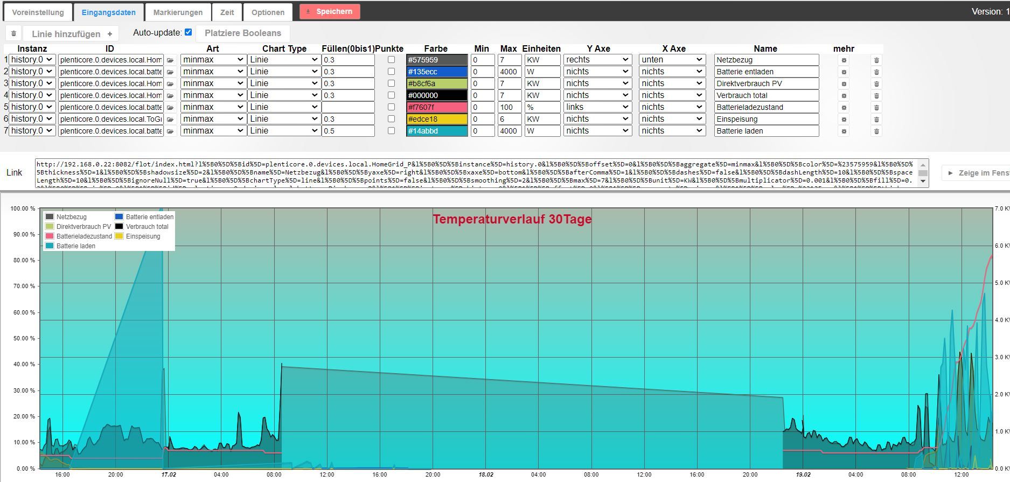Delete the Verbrauch total line
Screen dimensions: 1010x482
pos(876,96)
